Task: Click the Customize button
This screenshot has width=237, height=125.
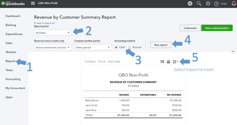Action: point(190,28)
